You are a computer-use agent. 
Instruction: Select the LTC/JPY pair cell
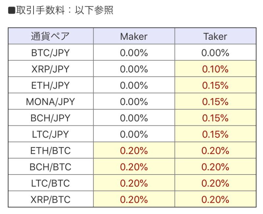50,134
